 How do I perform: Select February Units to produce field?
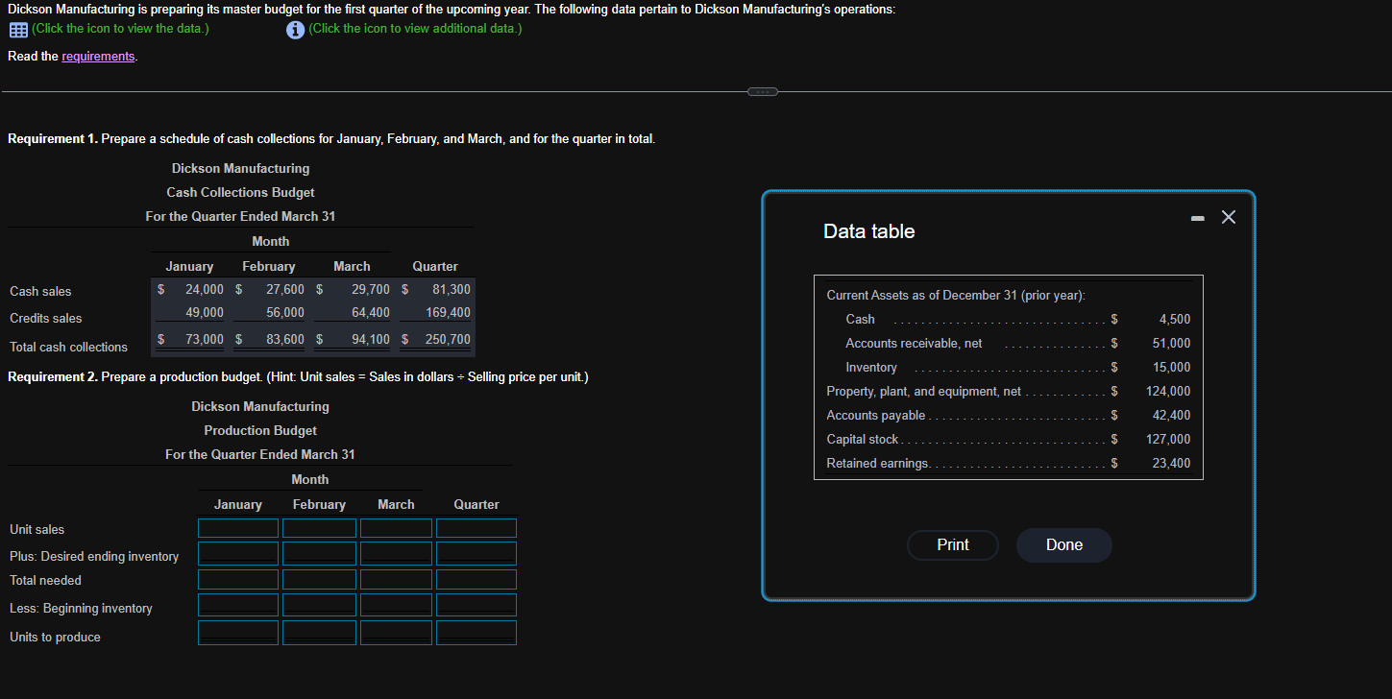pos(319,633)
